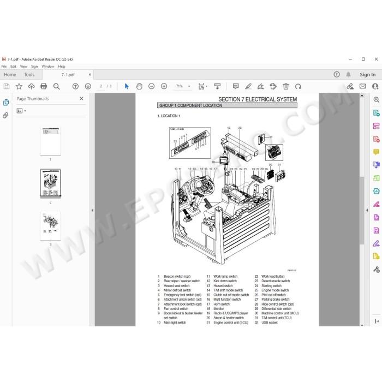Select the 7-1.pdf document tab
This screenshot has width=382, height=382.
(68, 75)
